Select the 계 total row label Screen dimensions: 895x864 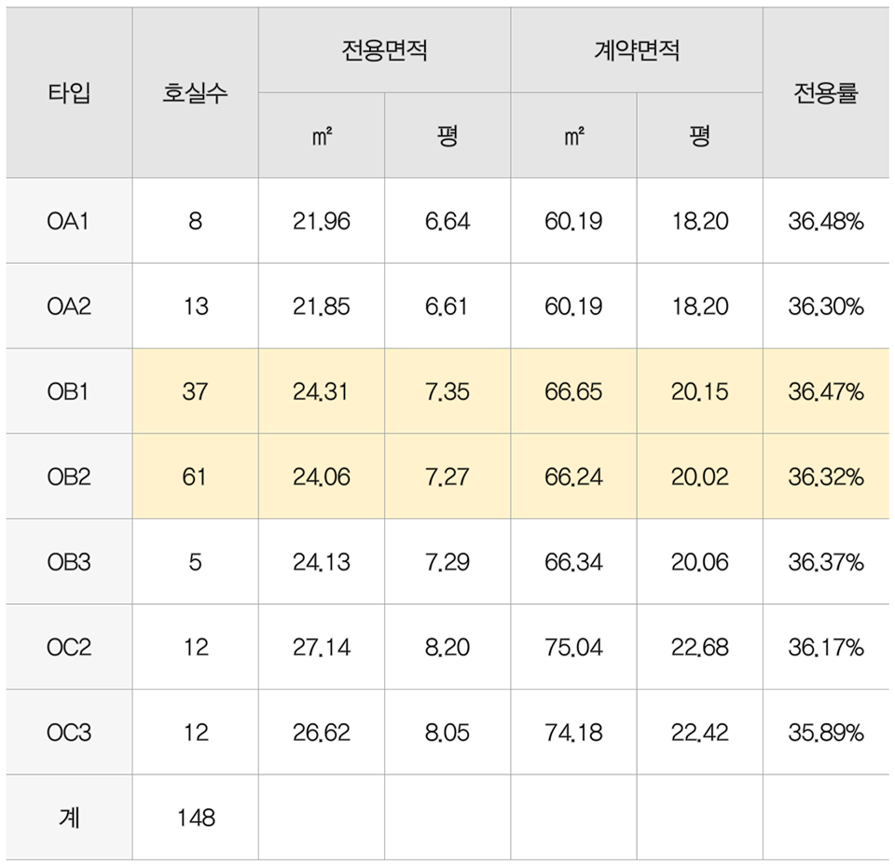point(69,817)
